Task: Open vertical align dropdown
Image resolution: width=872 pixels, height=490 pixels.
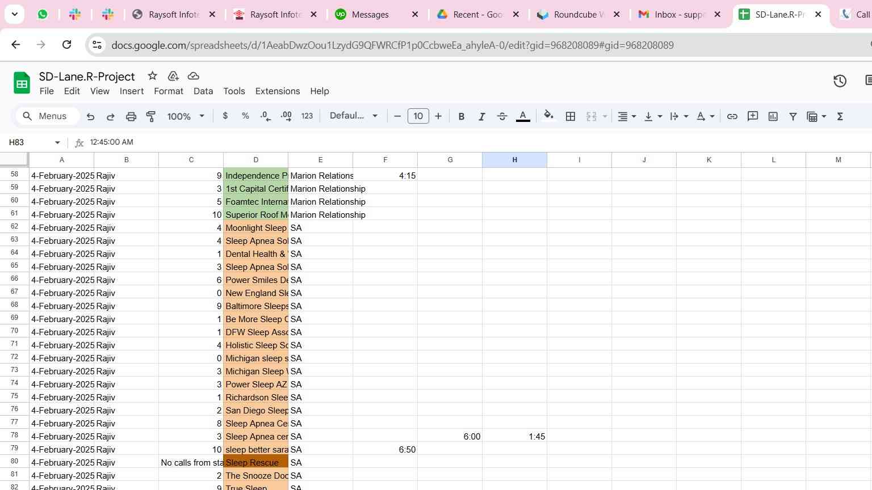Action: [x=653, y=116]
